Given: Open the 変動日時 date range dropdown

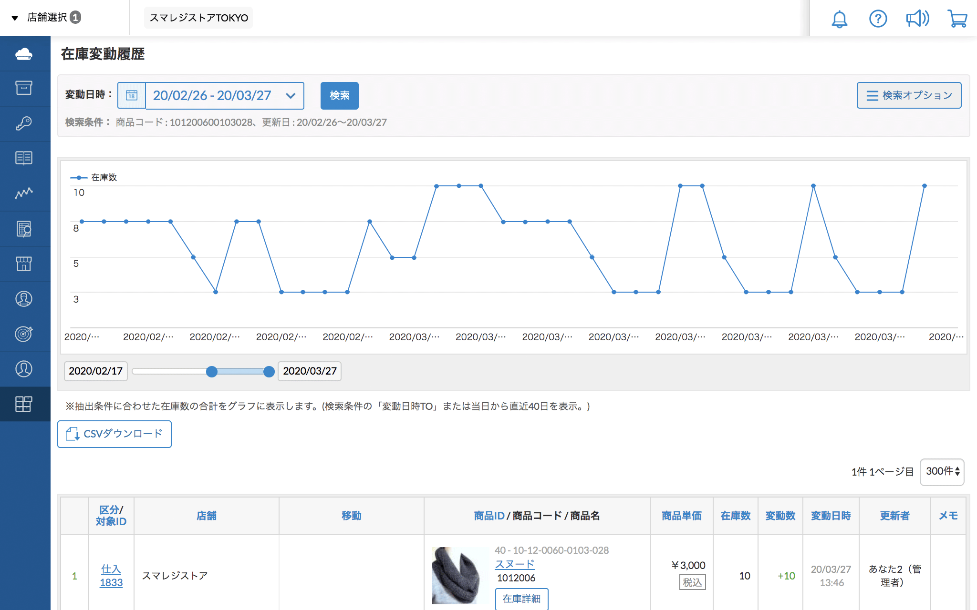Looking at the screenshot, I should 224,95.
